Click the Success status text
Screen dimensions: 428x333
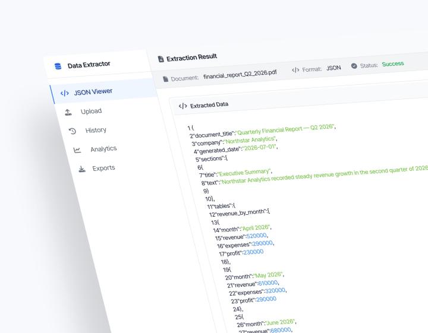[393, 64]
